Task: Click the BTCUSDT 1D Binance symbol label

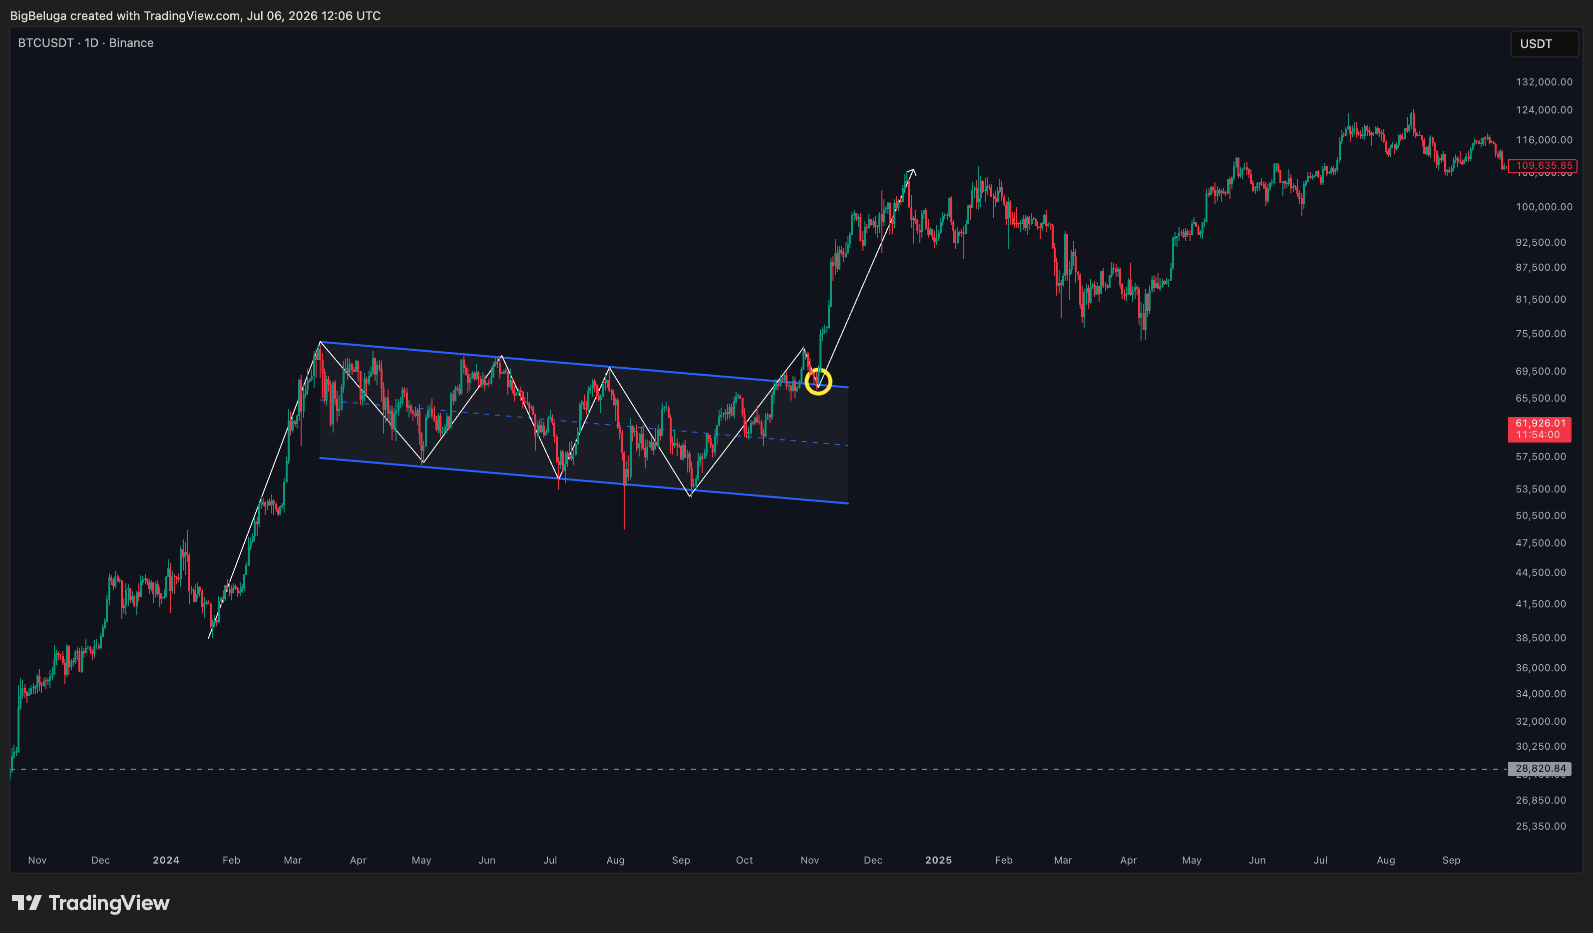Action: [x=85, y=43]
